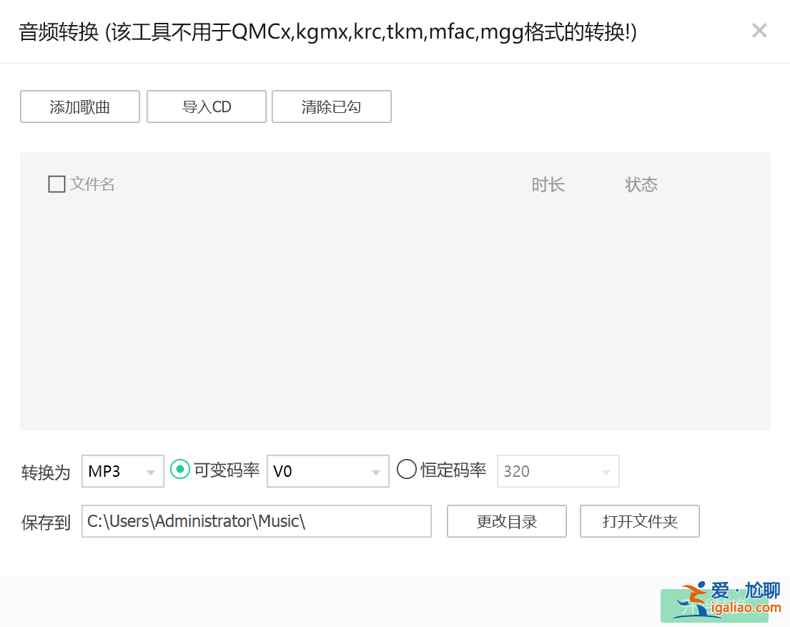This screenshot has width=790, height=627.
Task: Expand the MP3 dropdown arrow
Action: (x=151, y=472)
